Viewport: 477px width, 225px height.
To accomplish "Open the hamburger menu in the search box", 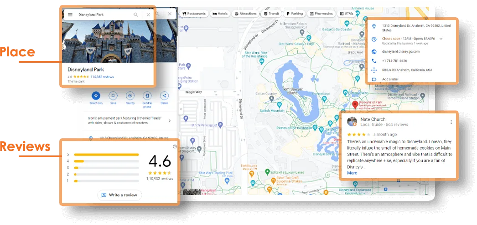I will click(70, 15).
